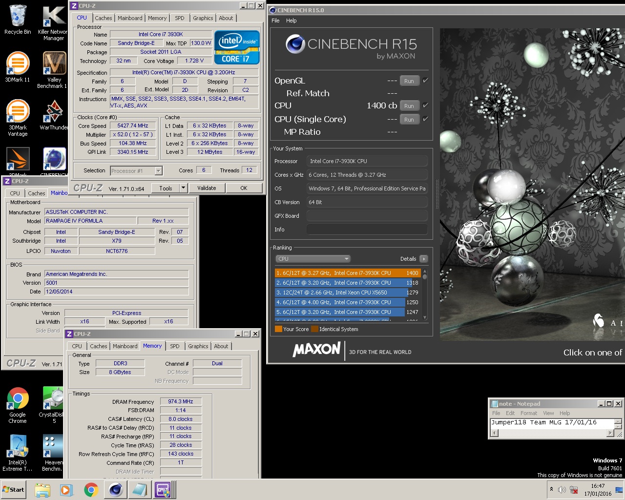The image size is (625, 500).
Task: Select top ranking entry scoring 1400
Action: point(347,273)
